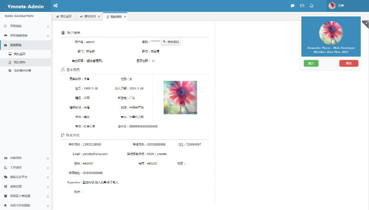Click the megaphone icon on 模板样例 tab
369x210 pixels.
[x=82, y=16]
